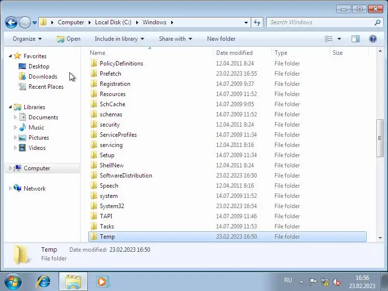Viewport: 388px width, 291px height.
Task: Click the folder icon in address bar
Action: click(x=43, y=22)
